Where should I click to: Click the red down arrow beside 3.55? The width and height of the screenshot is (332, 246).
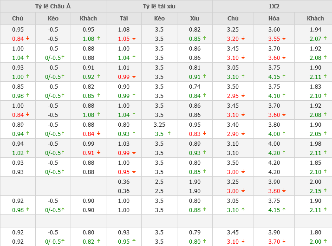tap(284, 39)
